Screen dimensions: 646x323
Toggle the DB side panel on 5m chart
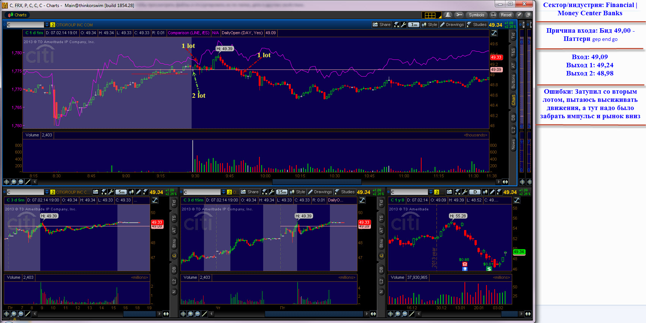(x=174, y=270)
